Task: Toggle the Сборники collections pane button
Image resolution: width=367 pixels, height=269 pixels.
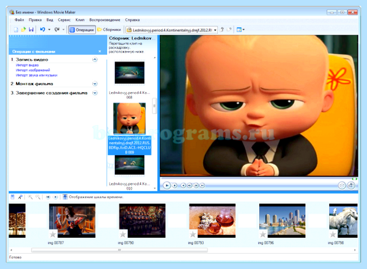Action: tap(109, 30)
